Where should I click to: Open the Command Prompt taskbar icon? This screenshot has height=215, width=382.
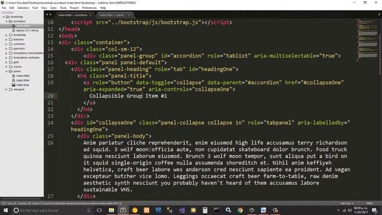click(216, 210)
